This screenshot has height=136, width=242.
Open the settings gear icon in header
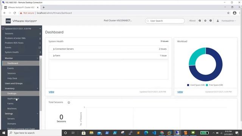(x=205, y=21)
